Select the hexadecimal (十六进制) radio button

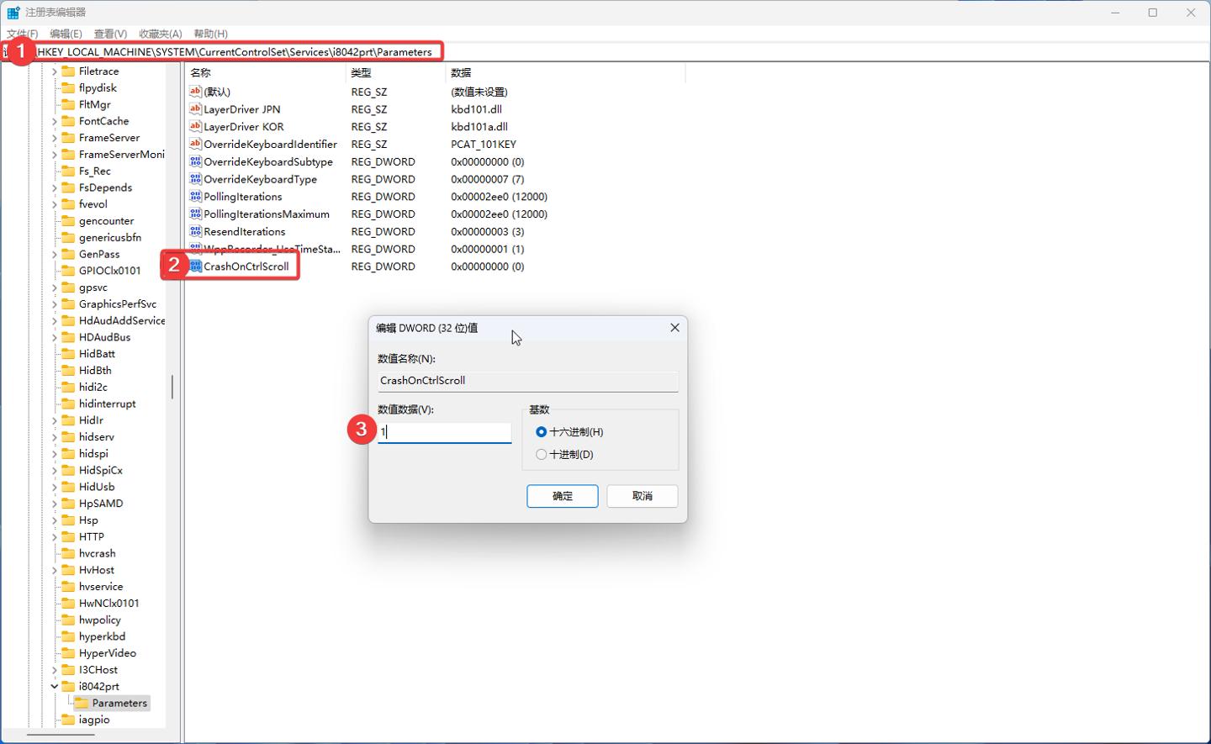pos(541,432)
